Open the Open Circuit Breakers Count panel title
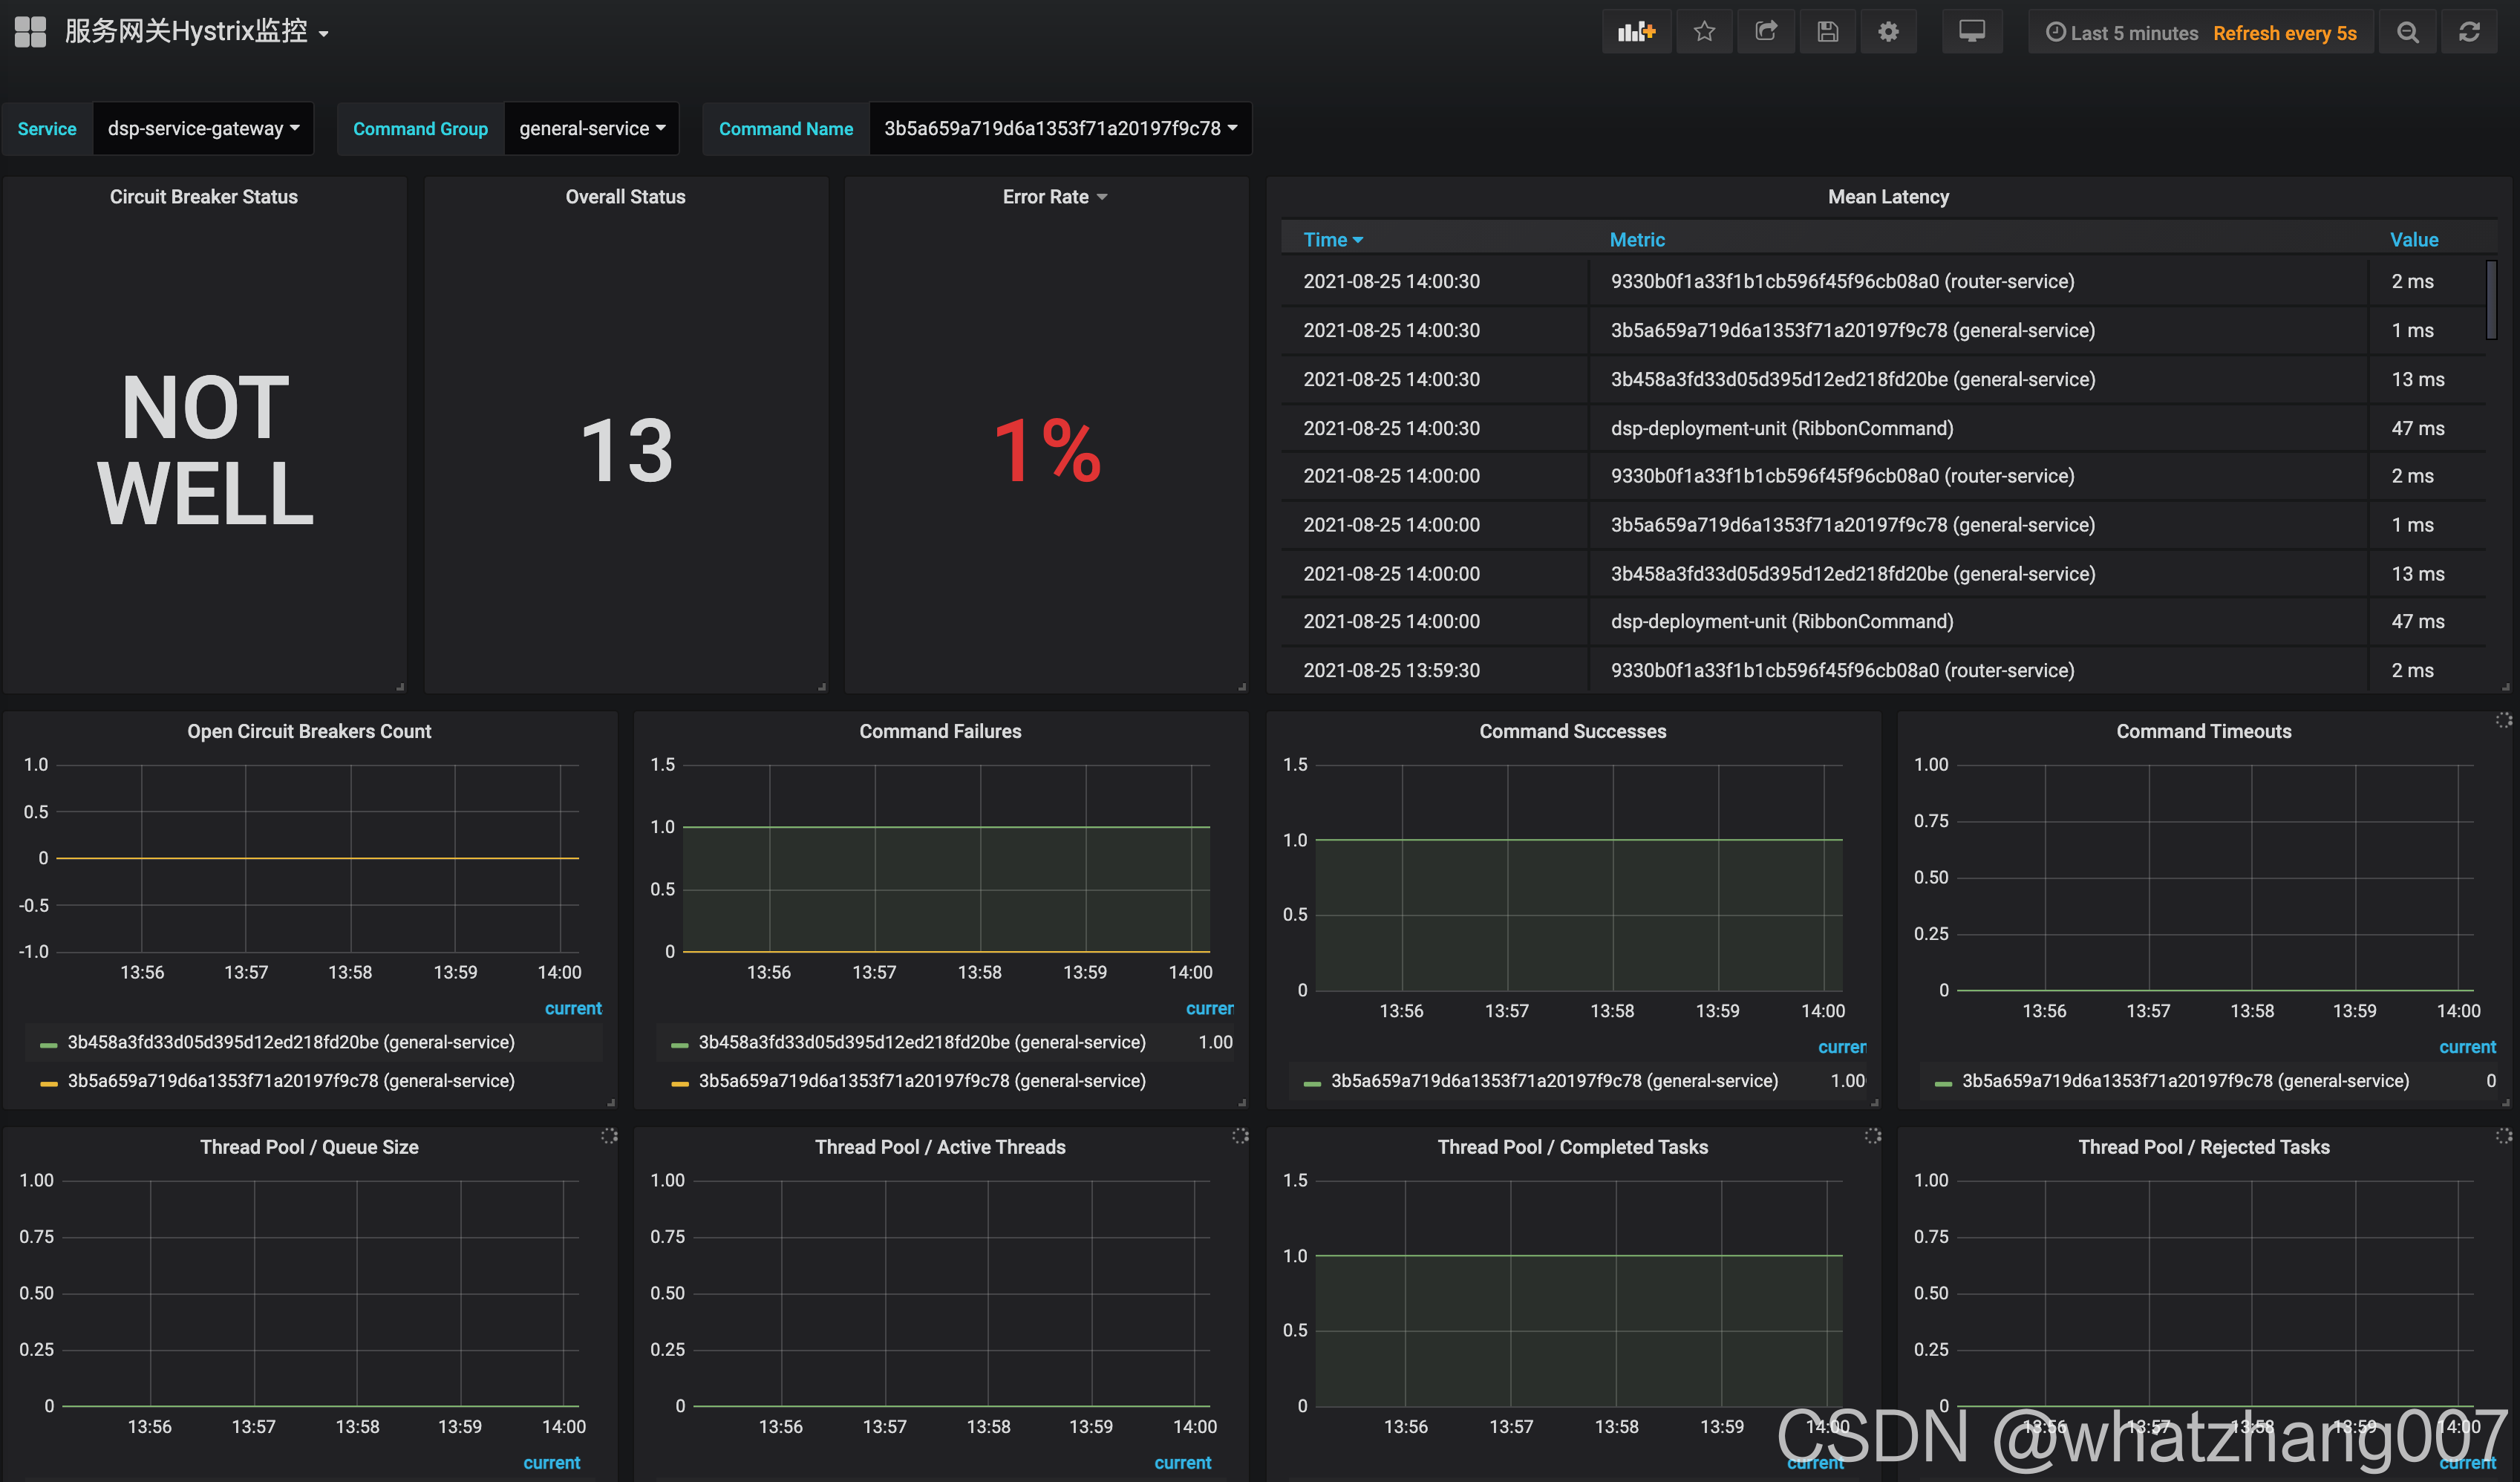Screen dimensions: 2520x1482 pos(309,731)
